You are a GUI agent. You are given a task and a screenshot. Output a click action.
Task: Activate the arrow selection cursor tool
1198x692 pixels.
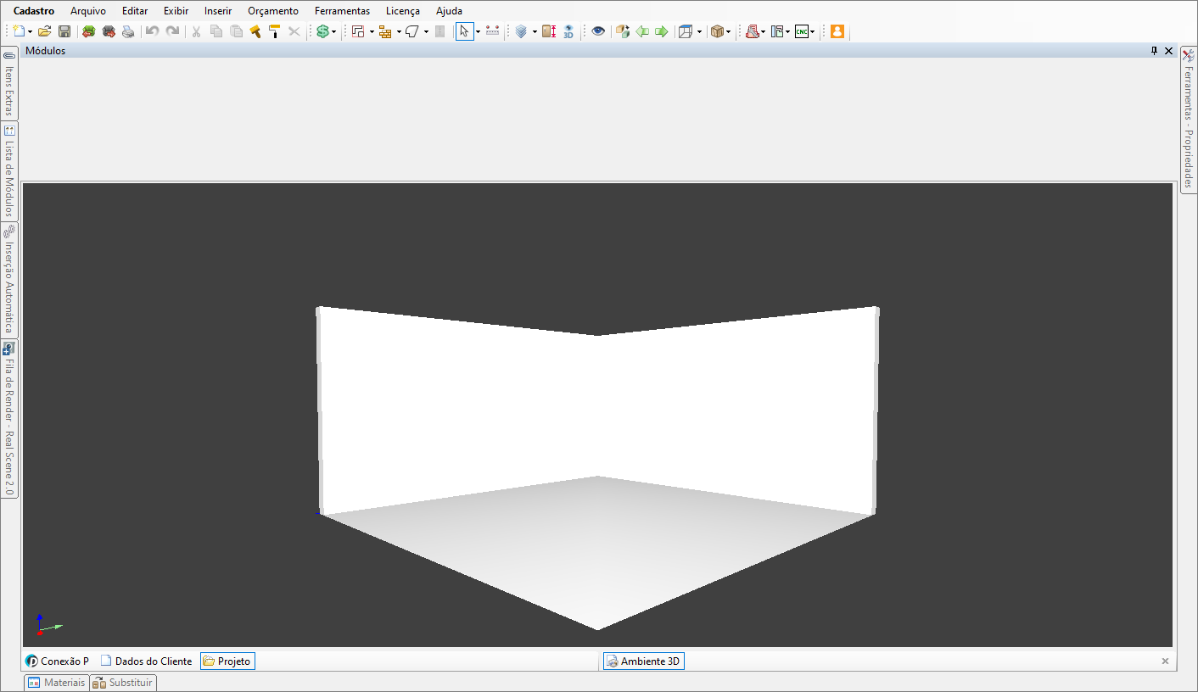464,31
